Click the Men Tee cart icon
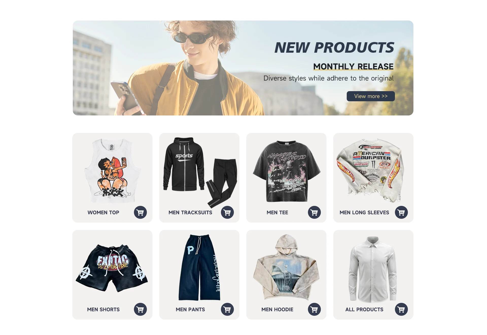 (x=314, y=212)
